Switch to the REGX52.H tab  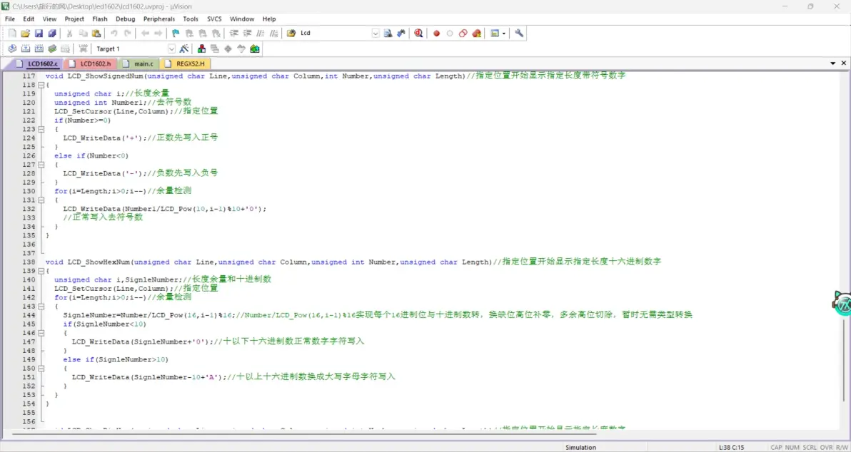pyautogui.click(x=189, y=64)
